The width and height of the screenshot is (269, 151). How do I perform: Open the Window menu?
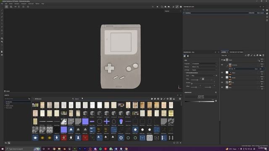point(17,4)
